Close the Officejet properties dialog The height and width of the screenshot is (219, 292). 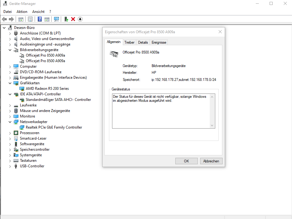pyautogui.click(x=220, y=32)
